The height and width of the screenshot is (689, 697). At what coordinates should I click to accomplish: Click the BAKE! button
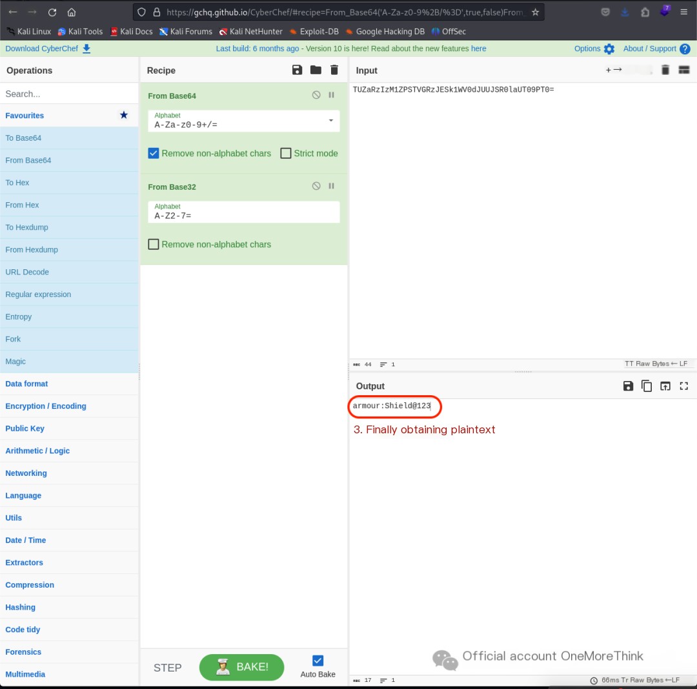coord(241,667)
